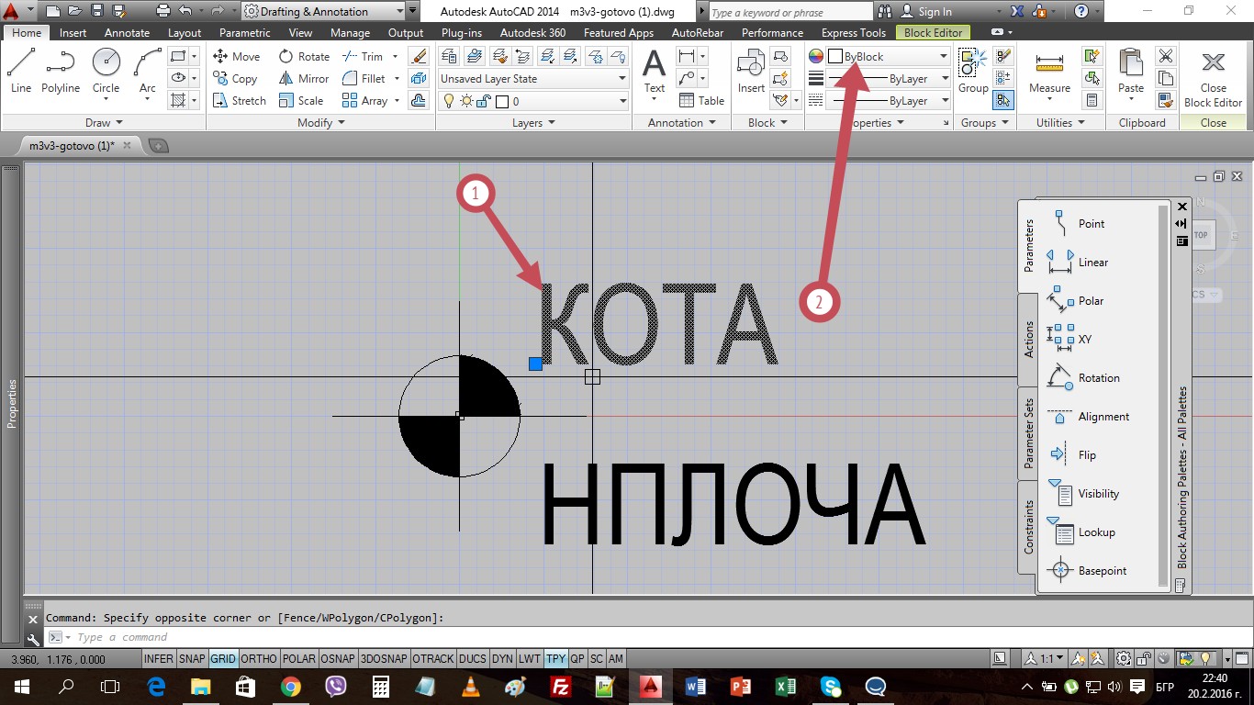Click the Sign In button

click(926, 11)
